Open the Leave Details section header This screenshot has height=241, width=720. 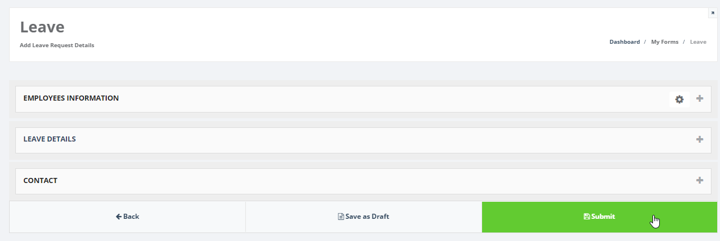coord(49,139)
